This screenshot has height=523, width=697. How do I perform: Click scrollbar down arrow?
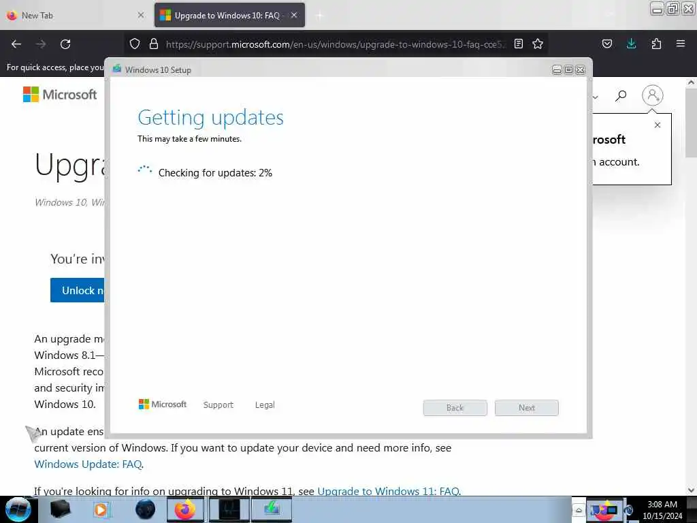pyautogui.click(x=691, y=490)
